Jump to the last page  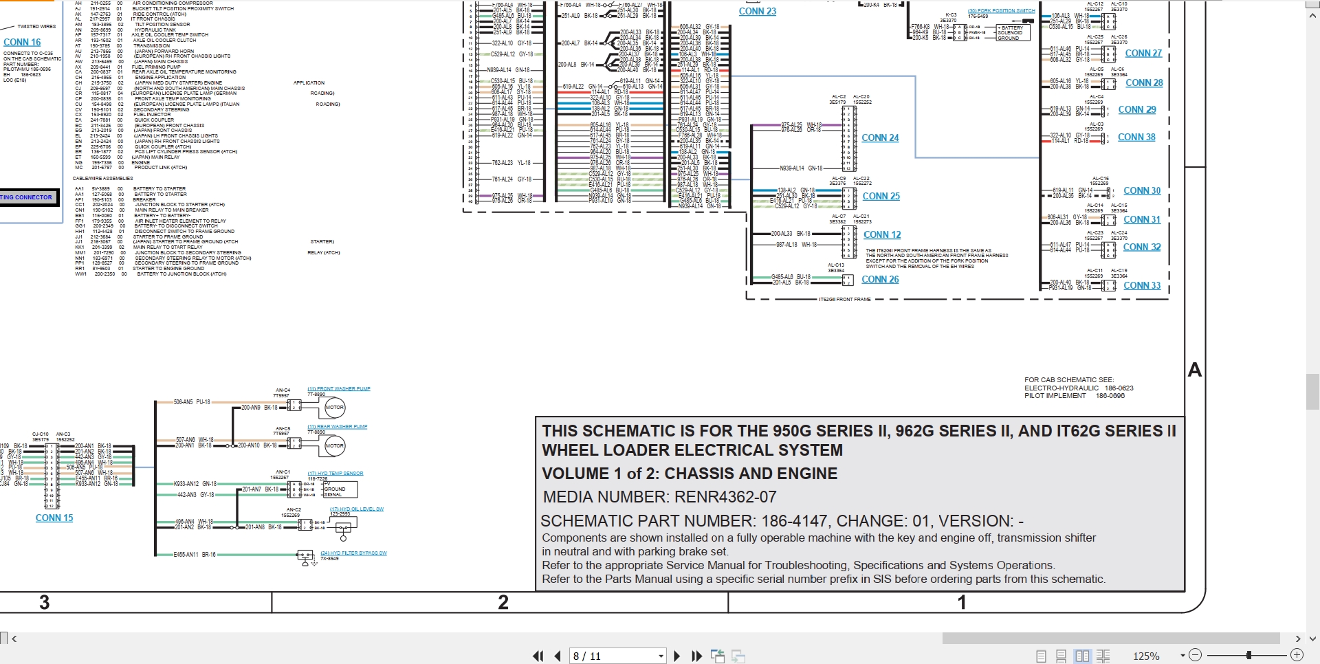696,656
